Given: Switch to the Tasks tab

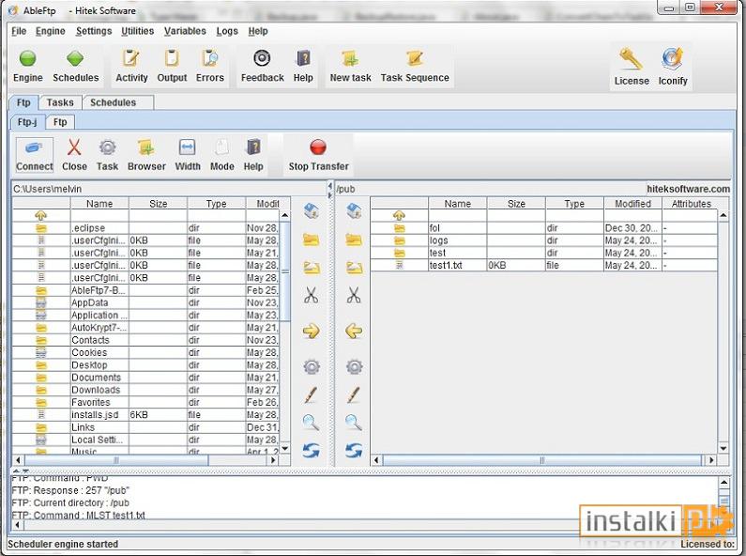Looking at the screenshot, I should [x=60, y=102].
